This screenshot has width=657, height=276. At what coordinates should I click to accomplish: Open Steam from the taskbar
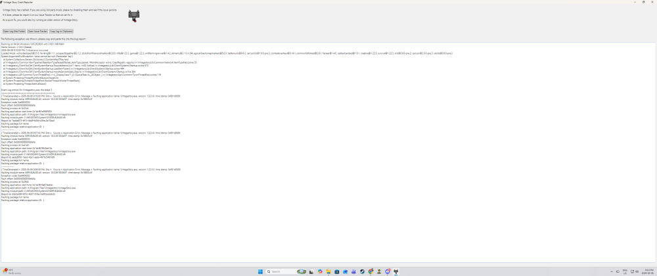362,271
